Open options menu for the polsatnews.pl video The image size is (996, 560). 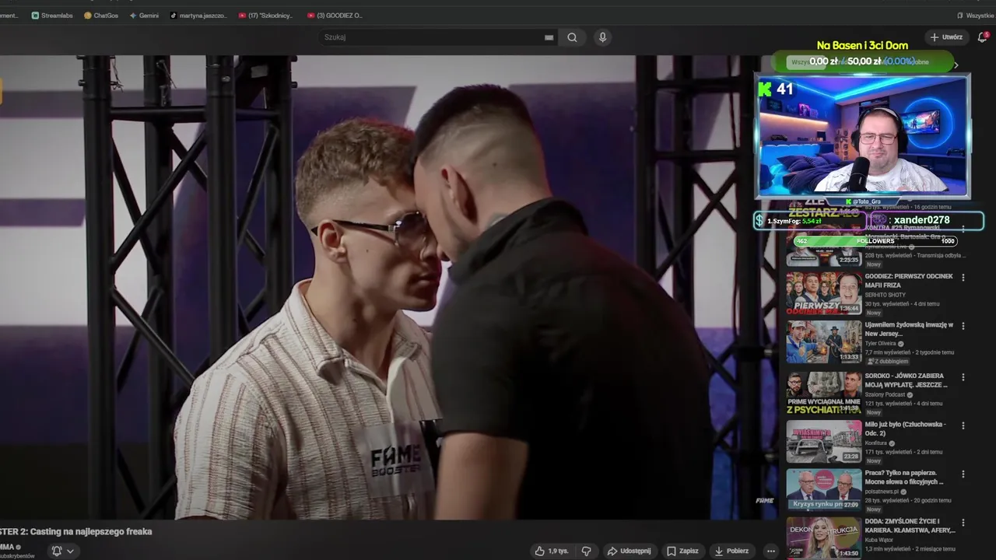point(963,474)
